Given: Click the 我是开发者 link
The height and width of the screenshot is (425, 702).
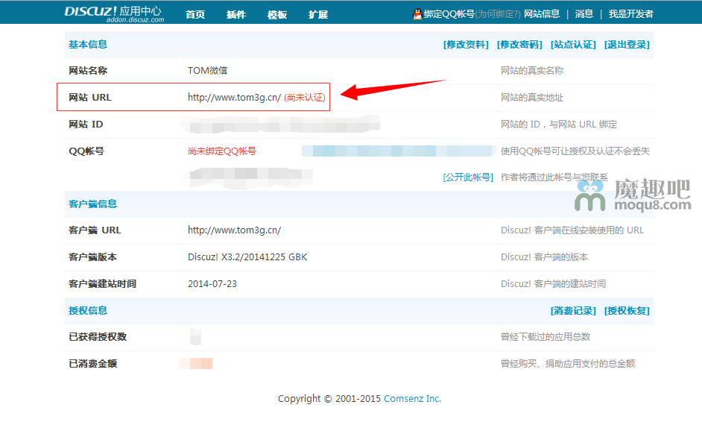Looking at the screenshot, I should (x=630, y=14).
